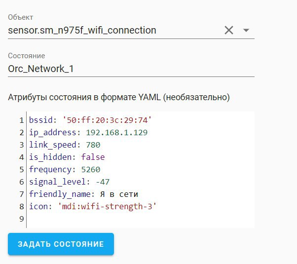Place cursor on empty line 9 of editor
This screenshot has height=264, width=297.
[x=140, y=219]
